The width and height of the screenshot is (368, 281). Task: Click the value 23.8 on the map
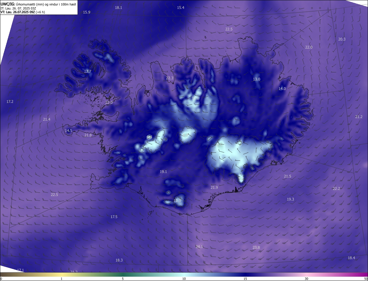coord(256,247)
